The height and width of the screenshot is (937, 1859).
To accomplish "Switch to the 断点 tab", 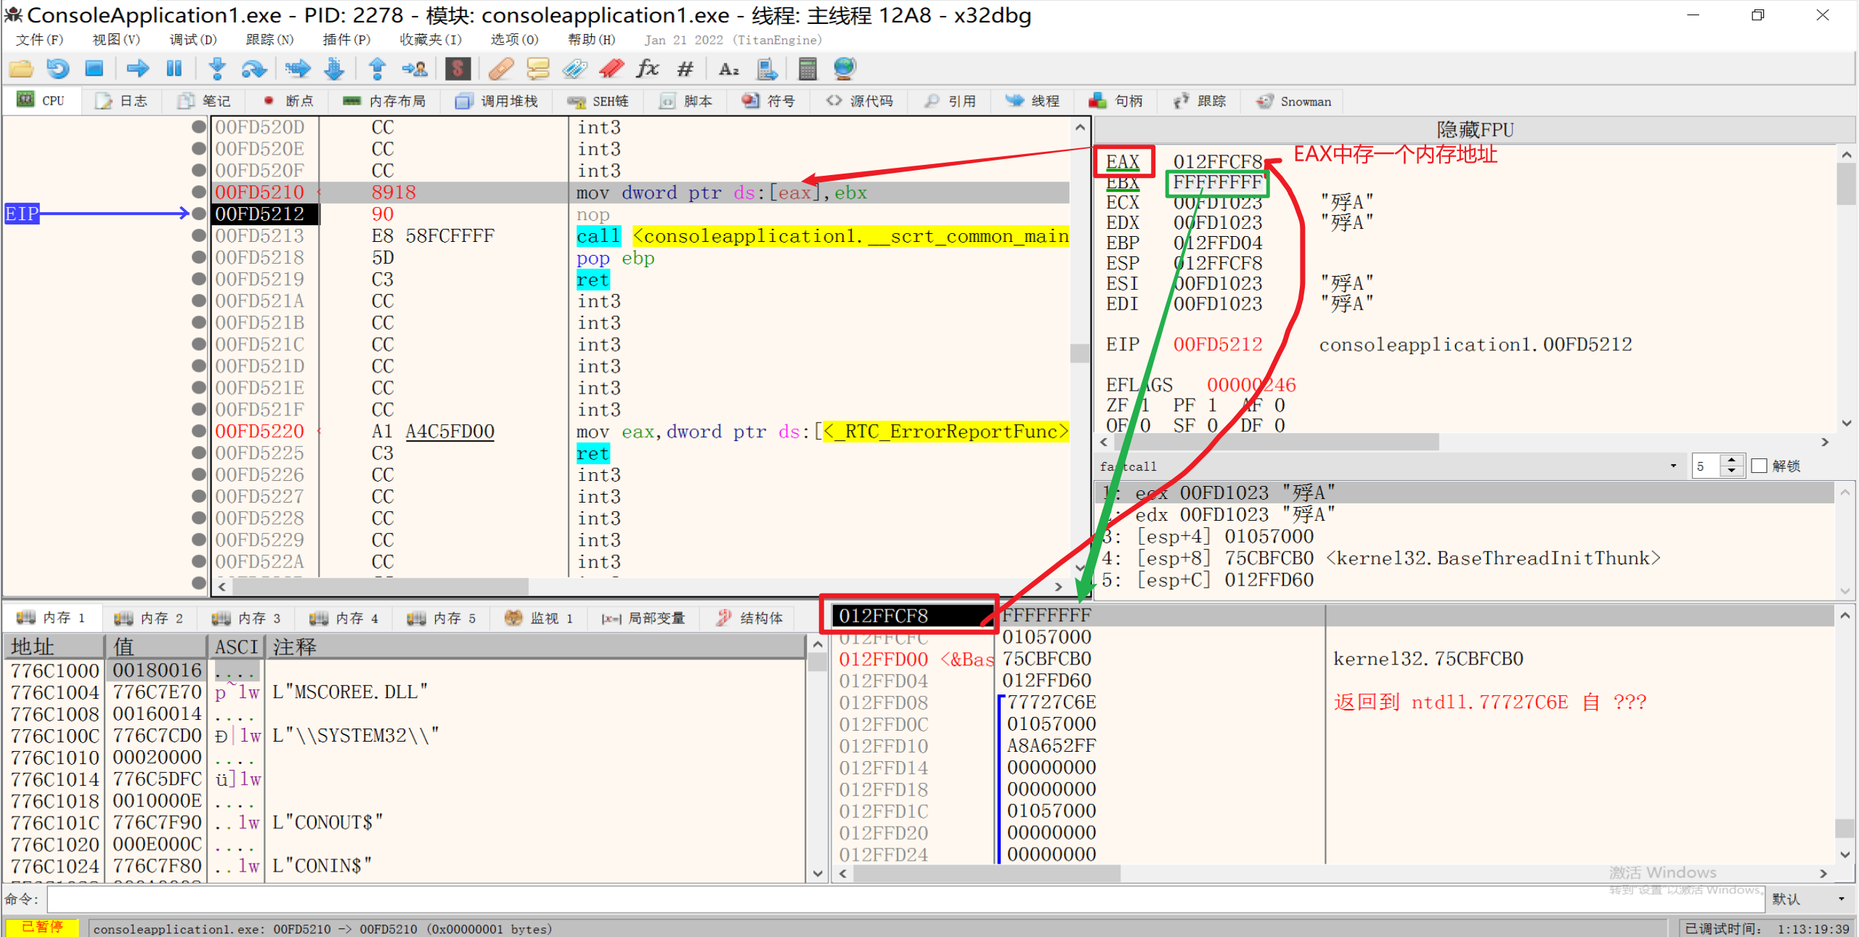I will 289,101.
